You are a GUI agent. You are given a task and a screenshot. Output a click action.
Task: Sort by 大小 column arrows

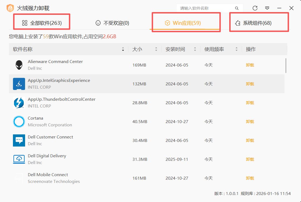[156, 49]
